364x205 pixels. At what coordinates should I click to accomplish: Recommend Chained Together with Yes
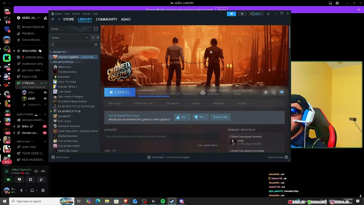point(182,117)
